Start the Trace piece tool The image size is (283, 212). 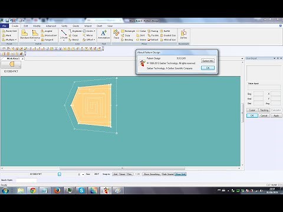coord(116,34)
